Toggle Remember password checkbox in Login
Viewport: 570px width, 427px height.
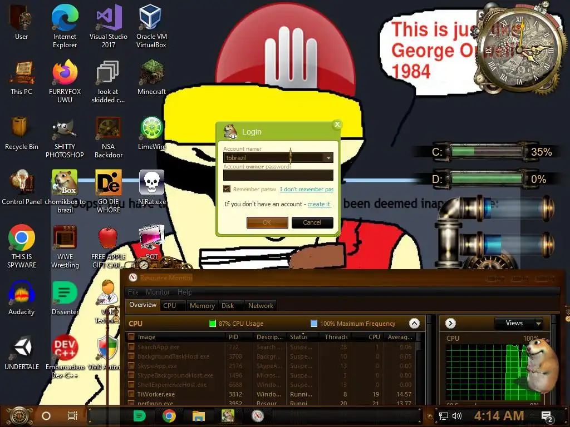227,189
